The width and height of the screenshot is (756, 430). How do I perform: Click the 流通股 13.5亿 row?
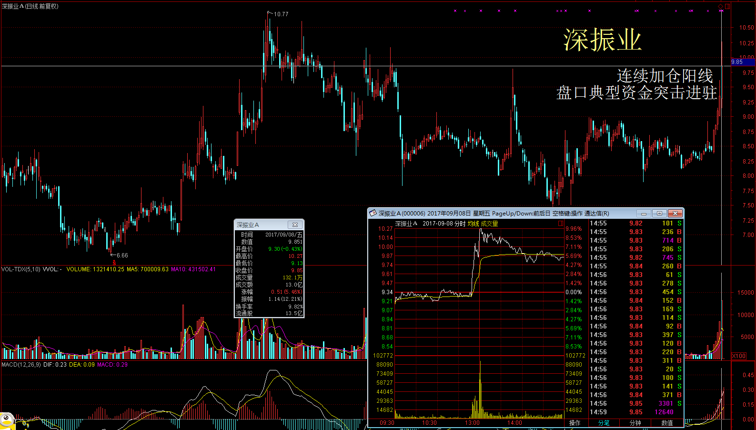269,313
